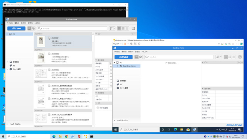247x139 pixels.
Task: Open the ヘルプ menu in VMware ScanSnap window
Action: click(x=144, y=51)
